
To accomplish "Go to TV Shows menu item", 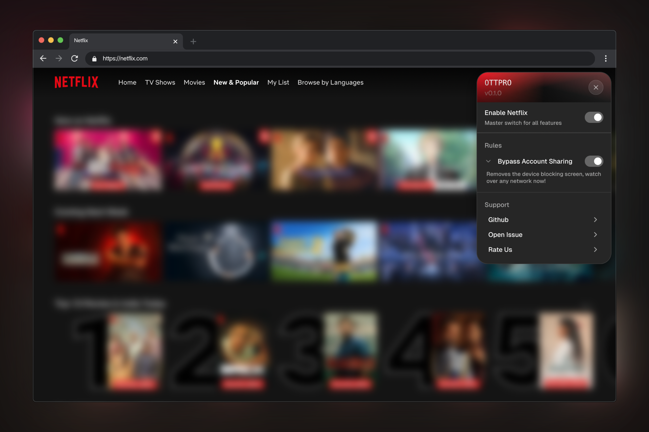I will (160, 82).
